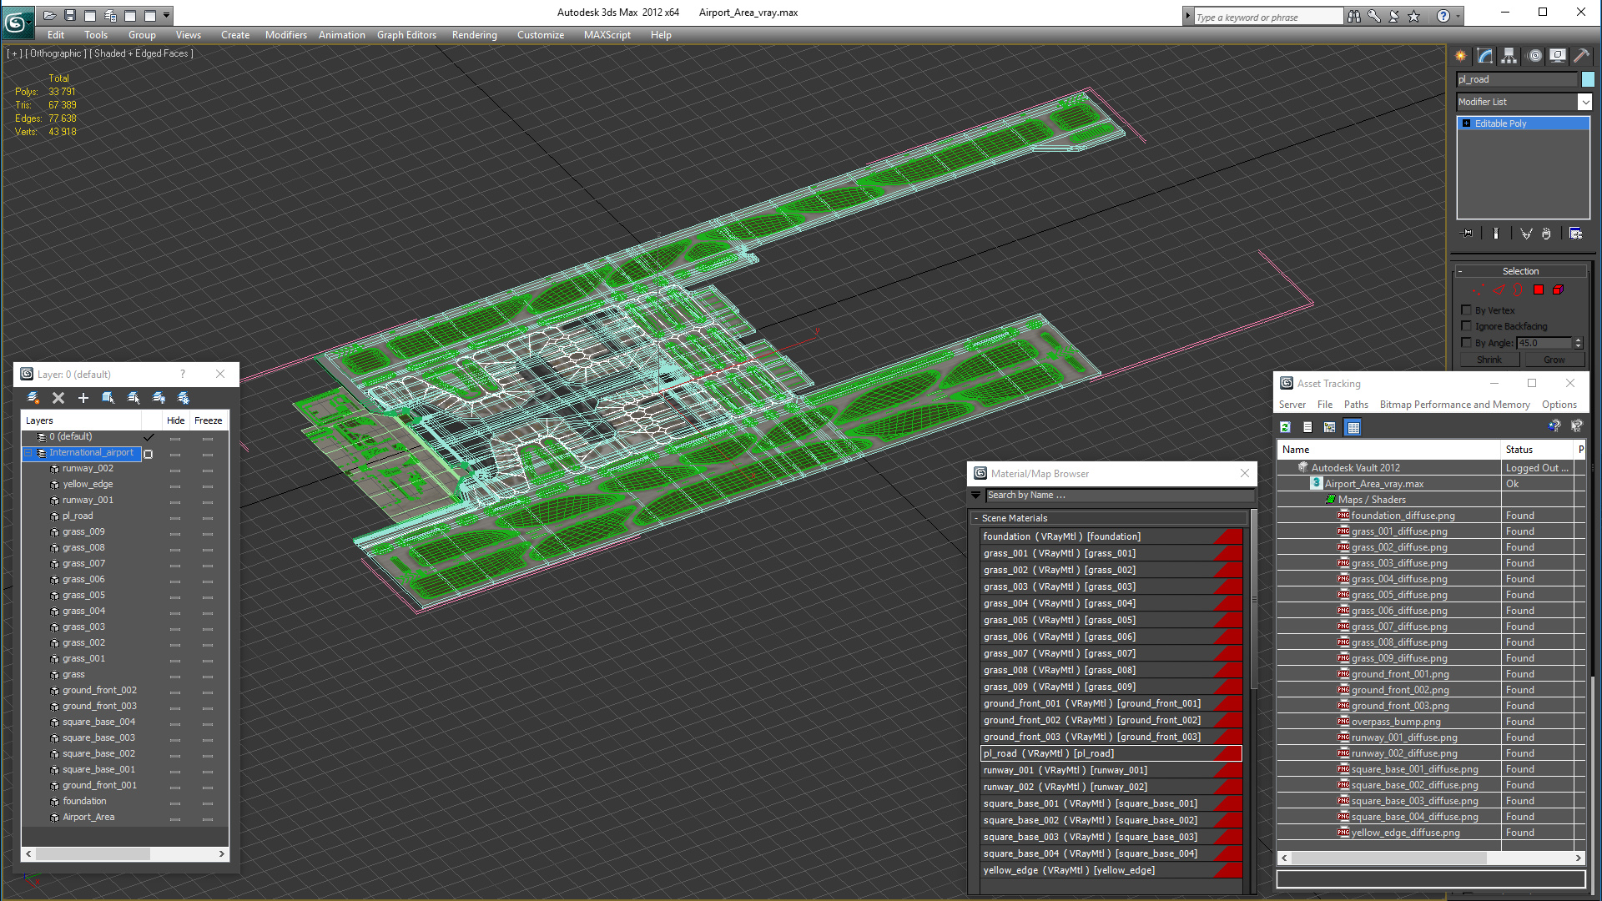The width and height of the screenshot is (1602, 901).
Task: Open the MAXScript menu
Action: [x=607, y=35]
